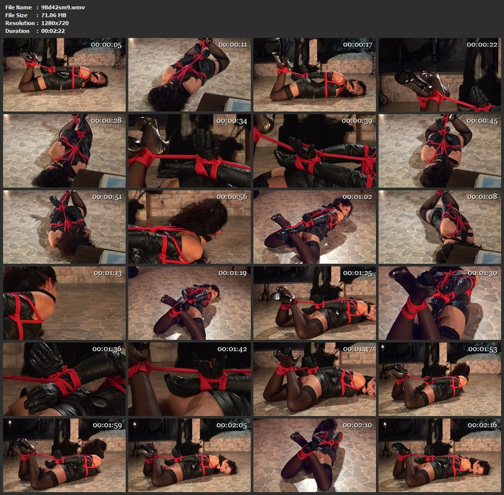Screen dimensions: 504x495
Task: Select the thumbnail at 00:00:28
Action: [64, 151]
